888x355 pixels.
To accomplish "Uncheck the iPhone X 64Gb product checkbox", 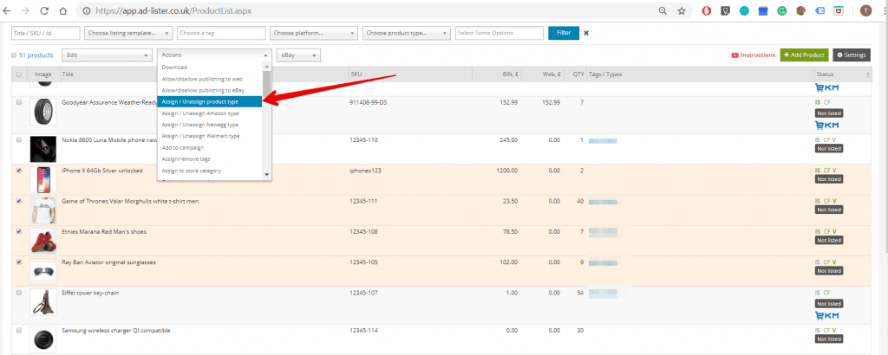I will (19, 171).
